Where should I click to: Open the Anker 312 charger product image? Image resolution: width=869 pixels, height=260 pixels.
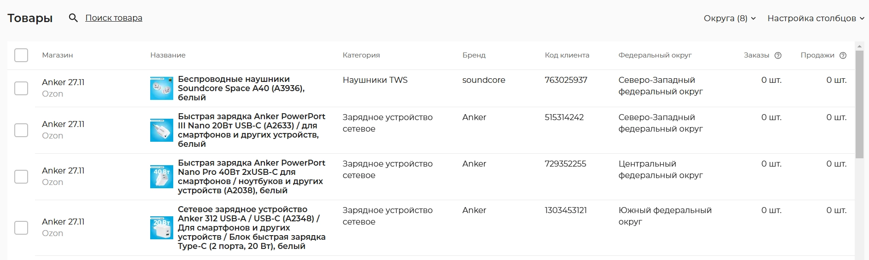tap(161, 228)
